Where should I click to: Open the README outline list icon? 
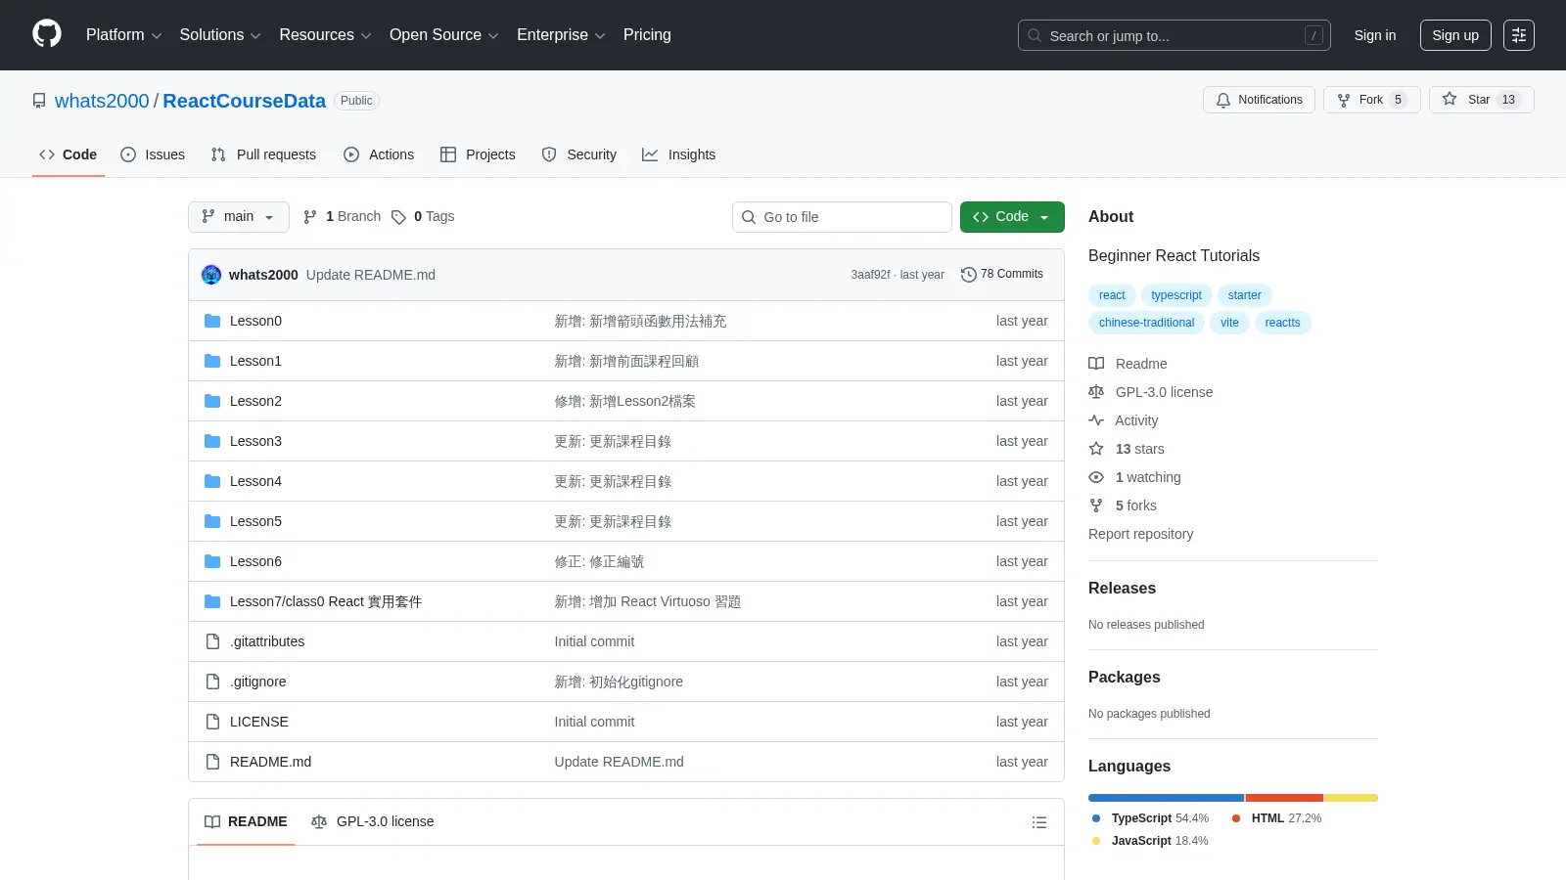[1039, 822]
